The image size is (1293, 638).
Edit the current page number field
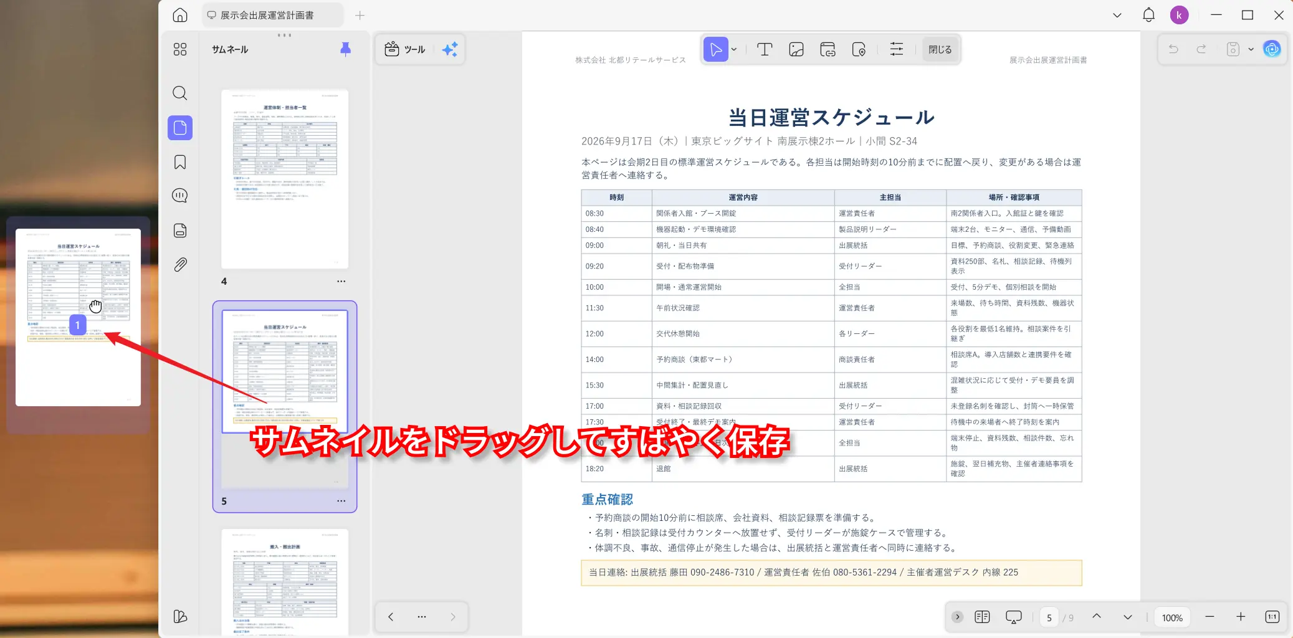(x=1049, y=617)
